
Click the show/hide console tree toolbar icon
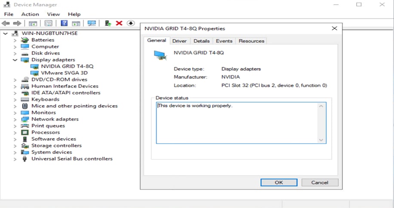tap(33, 24)
